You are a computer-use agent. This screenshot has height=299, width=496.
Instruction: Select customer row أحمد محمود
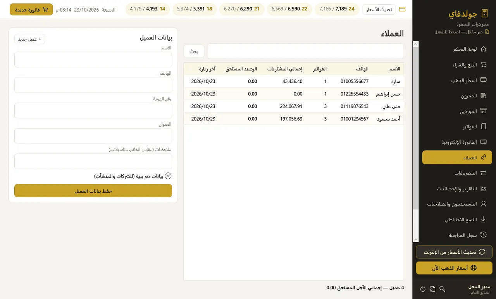click(294, 119)
